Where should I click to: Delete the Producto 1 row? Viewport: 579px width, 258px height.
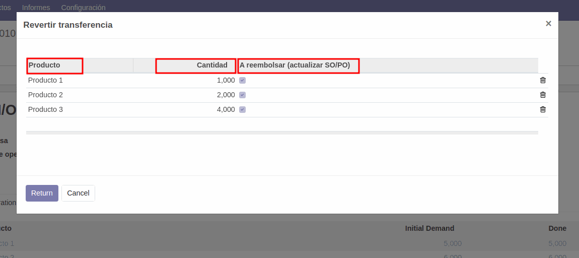pos(543,80)
